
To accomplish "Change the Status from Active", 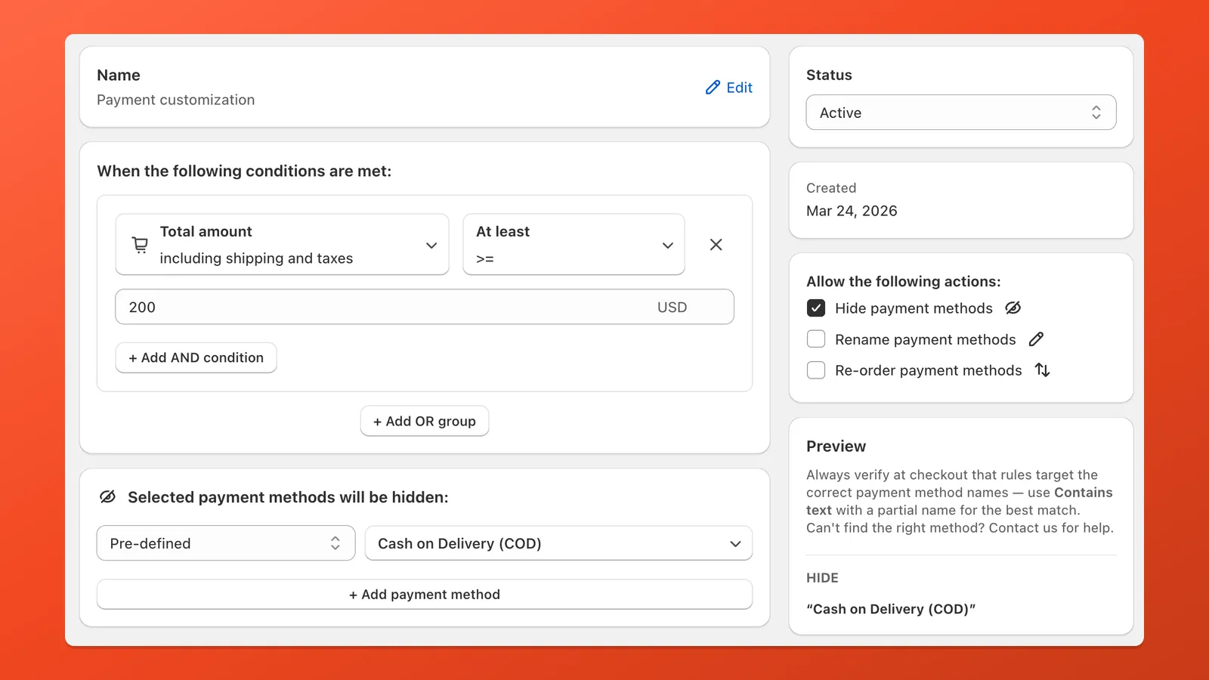I will [960, 112].
